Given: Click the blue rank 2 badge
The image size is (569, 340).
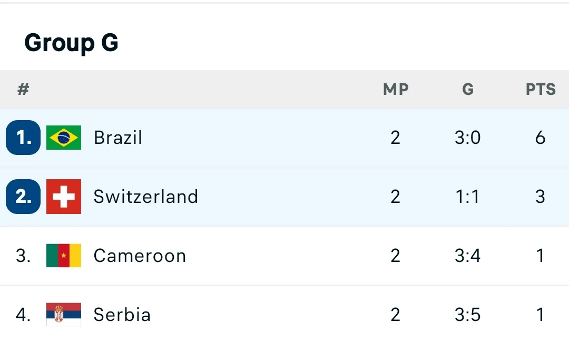Looking at the screenshot, I should click(x=23, y=197).
